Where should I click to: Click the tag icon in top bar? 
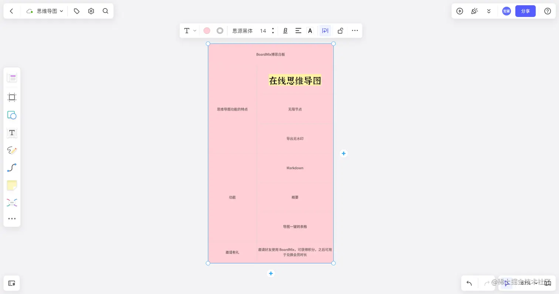tap(77, 11)
